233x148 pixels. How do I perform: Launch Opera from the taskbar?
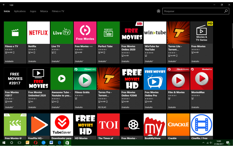click(x=35, y=143)
